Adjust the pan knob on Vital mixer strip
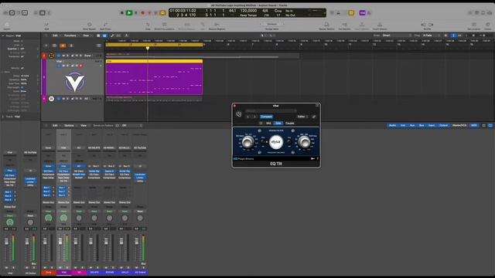This screenshot has height=278, width=495. coord(63,218)
